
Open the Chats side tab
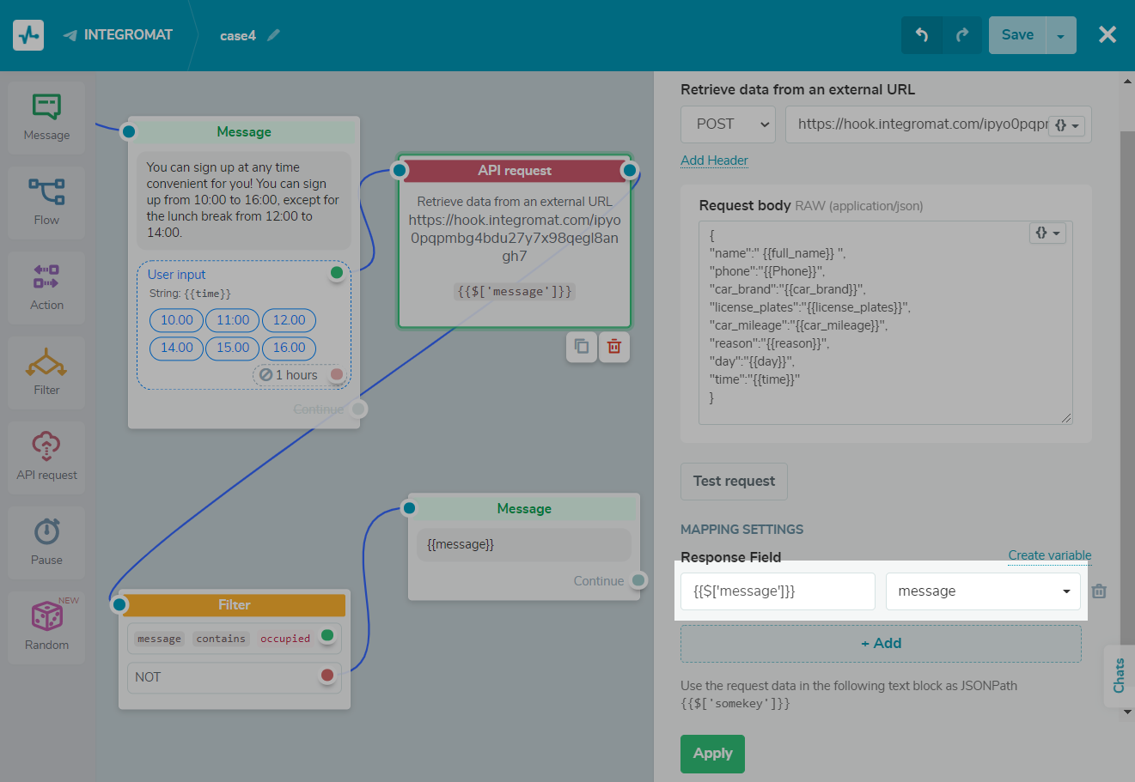tap(1119, 676)
